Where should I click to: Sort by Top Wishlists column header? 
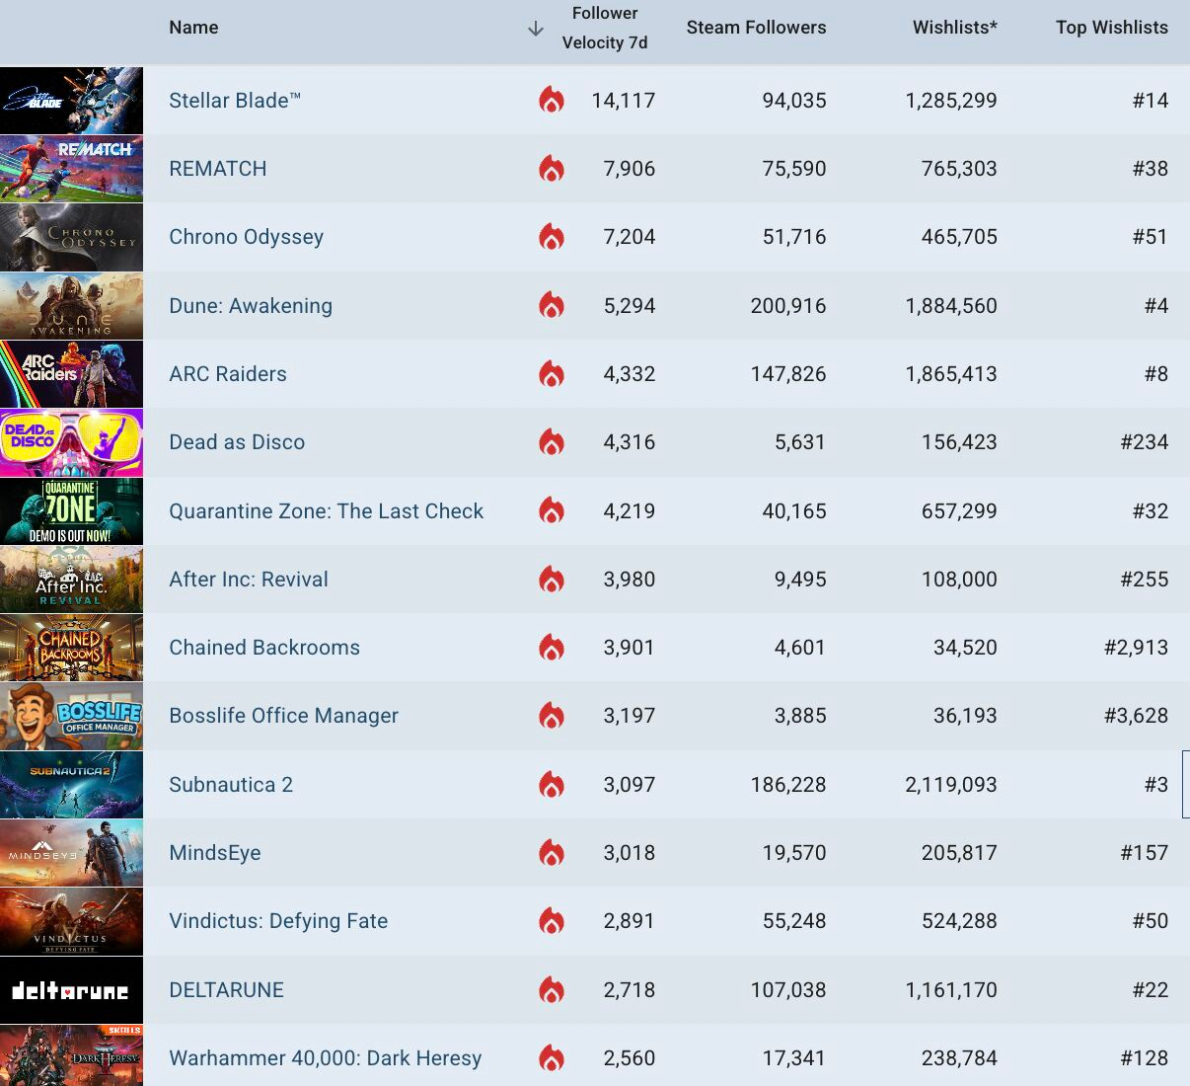coord(1112,28)
